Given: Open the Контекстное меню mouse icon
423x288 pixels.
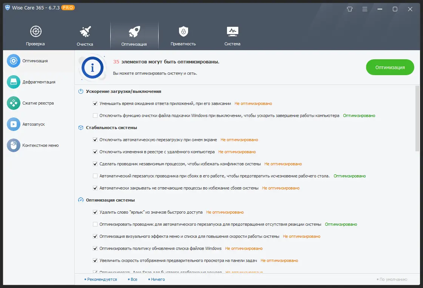Looking at the screenshot, I should click(14, 145).
